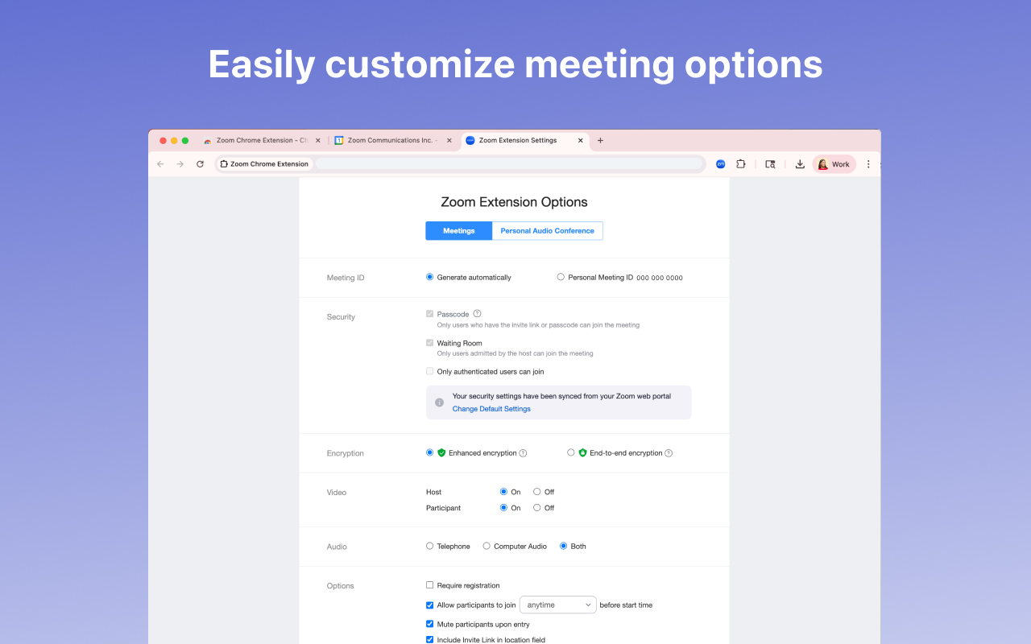
Task: Open the anytime dropdown for join time
Action: 557,605
